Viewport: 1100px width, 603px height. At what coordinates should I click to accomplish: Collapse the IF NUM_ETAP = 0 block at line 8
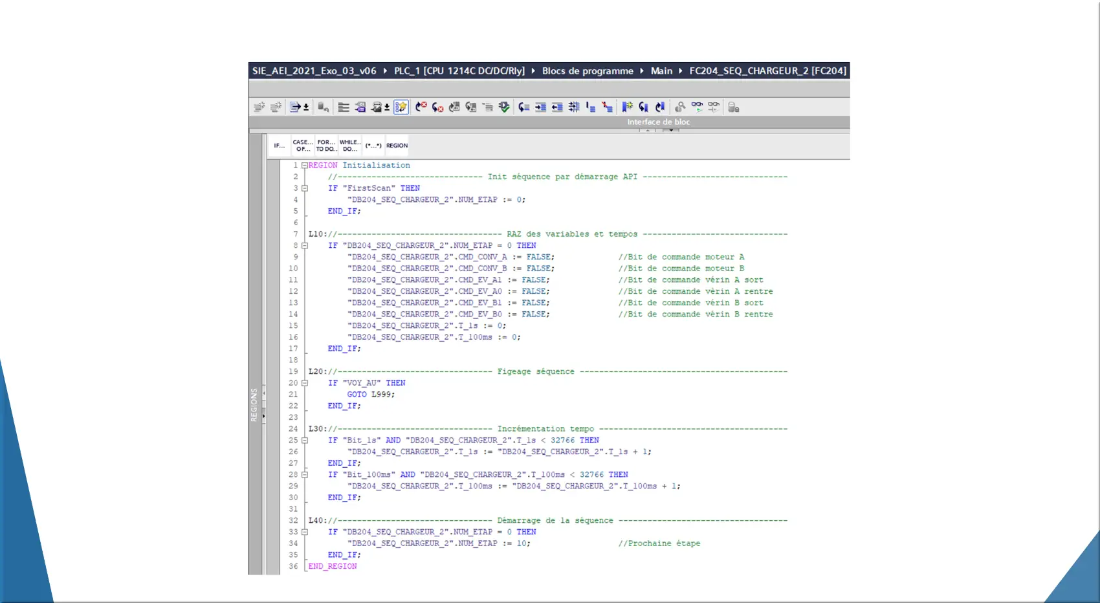pyautogui.click(x=304, y=246)
